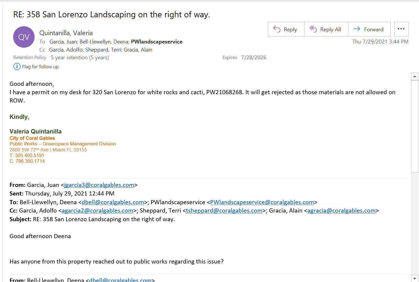Click the Reply All double-arrow icon
Viewport: 419px width, 282px height.
(x=313, y=29)
